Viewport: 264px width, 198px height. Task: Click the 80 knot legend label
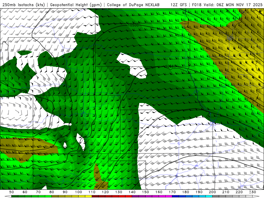coord(52,192)
